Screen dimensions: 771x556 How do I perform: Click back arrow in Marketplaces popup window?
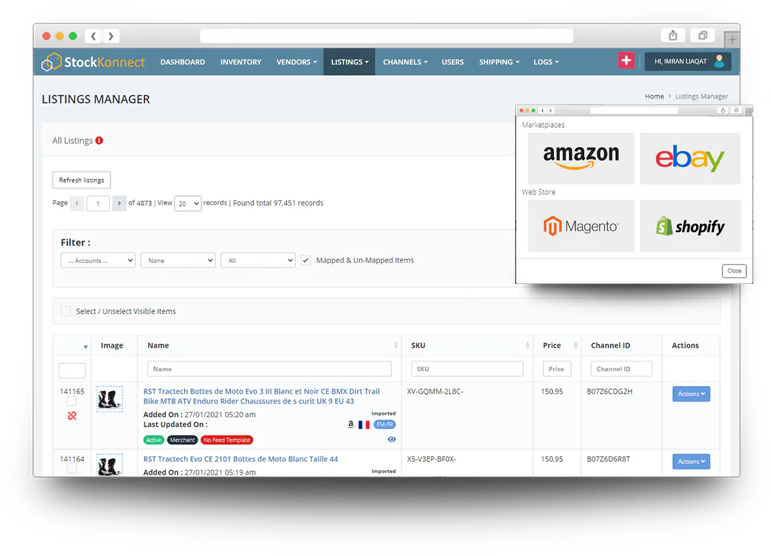543,110
